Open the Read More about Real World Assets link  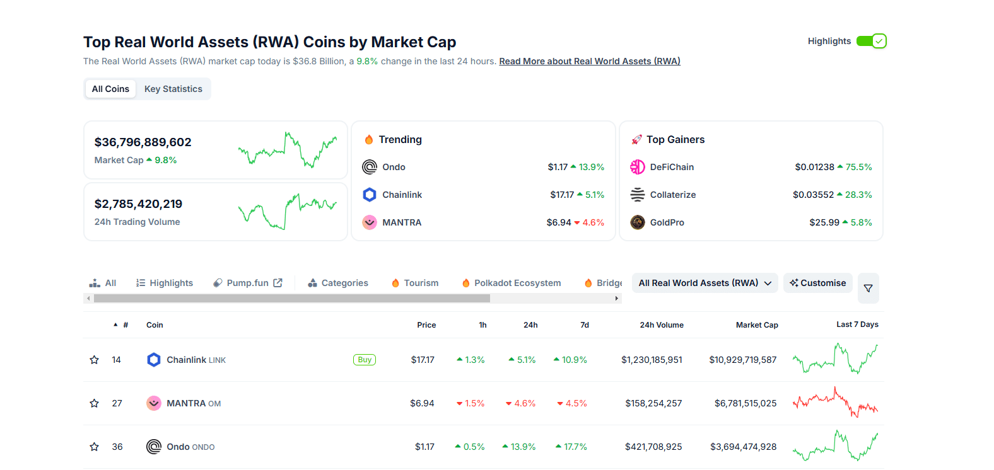(x=589, y=61)
